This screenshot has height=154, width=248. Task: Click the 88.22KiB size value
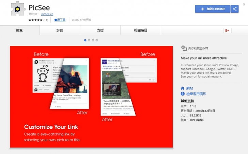click(196, 115)
